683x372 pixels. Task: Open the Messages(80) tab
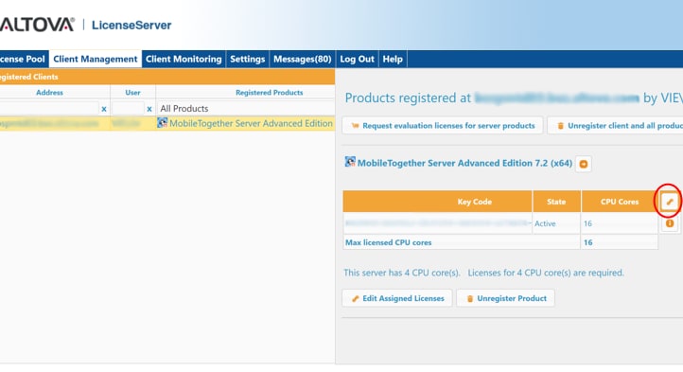click(303, 59)
